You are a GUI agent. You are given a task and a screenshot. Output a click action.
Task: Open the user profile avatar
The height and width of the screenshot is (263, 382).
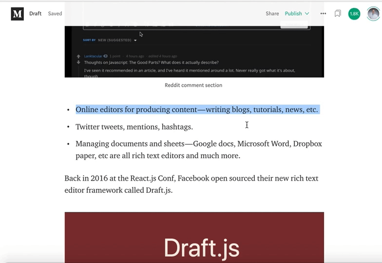[x=373, y=14]
